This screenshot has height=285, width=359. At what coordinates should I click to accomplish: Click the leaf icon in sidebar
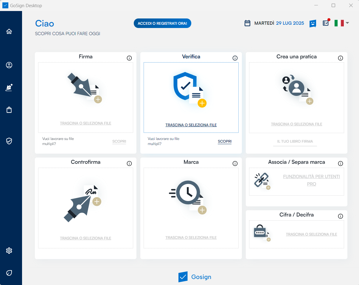click(x=9, y=273)
